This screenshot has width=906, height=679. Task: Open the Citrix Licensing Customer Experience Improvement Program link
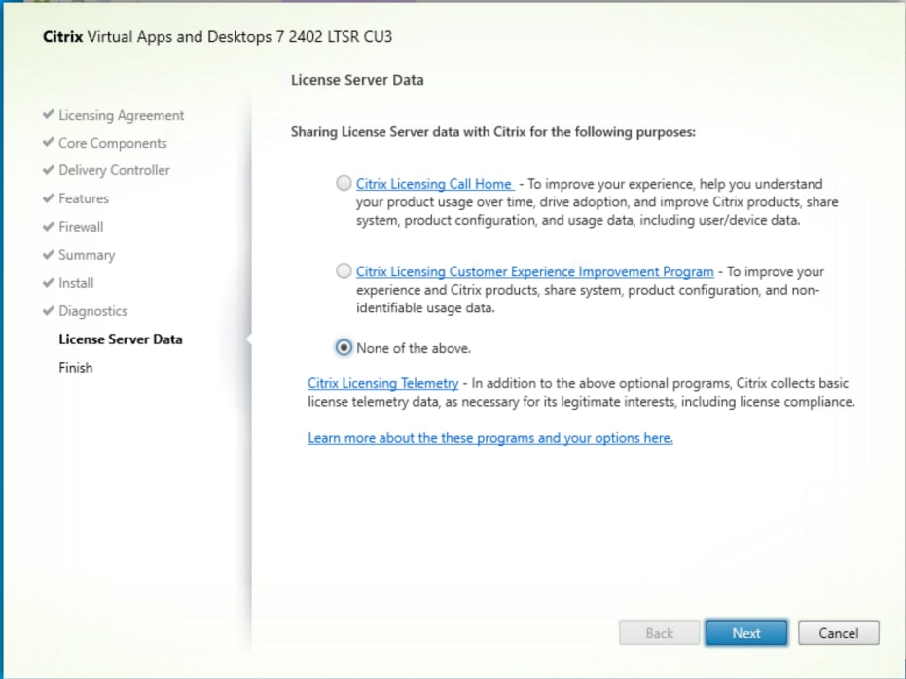(x=534, y=271)
